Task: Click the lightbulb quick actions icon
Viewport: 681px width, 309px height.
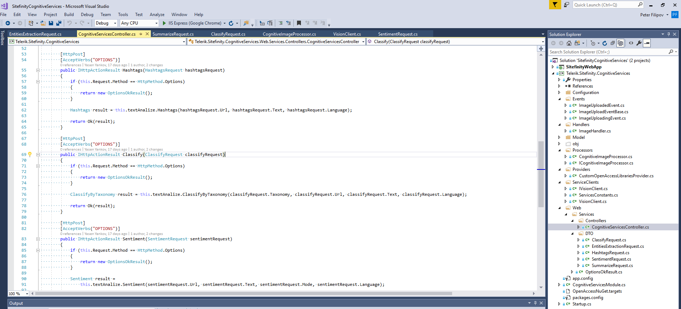Action: click(30, 154)
